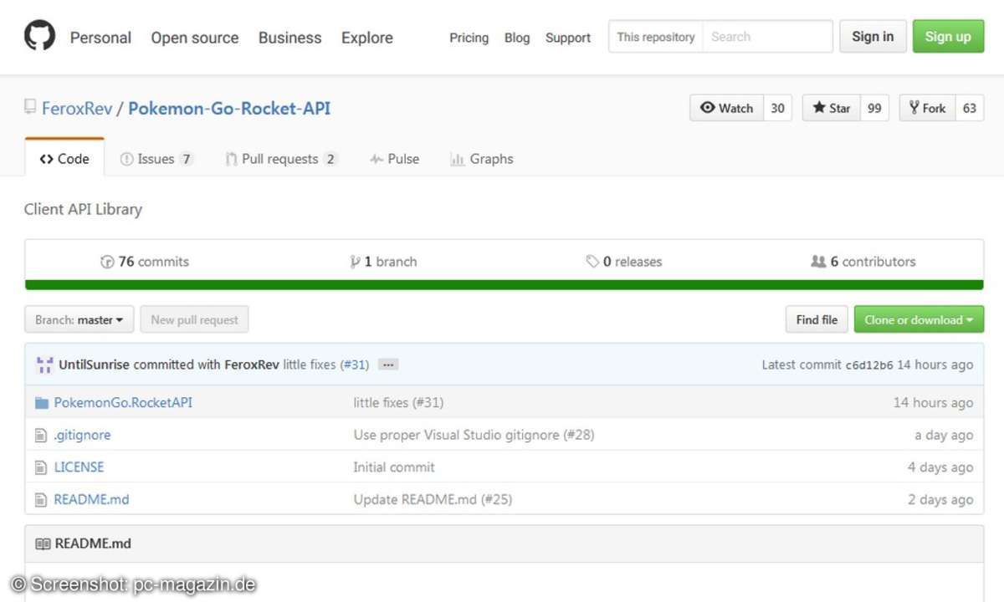
Task: Go to the Pricing page
Action: tap(469, 38)
